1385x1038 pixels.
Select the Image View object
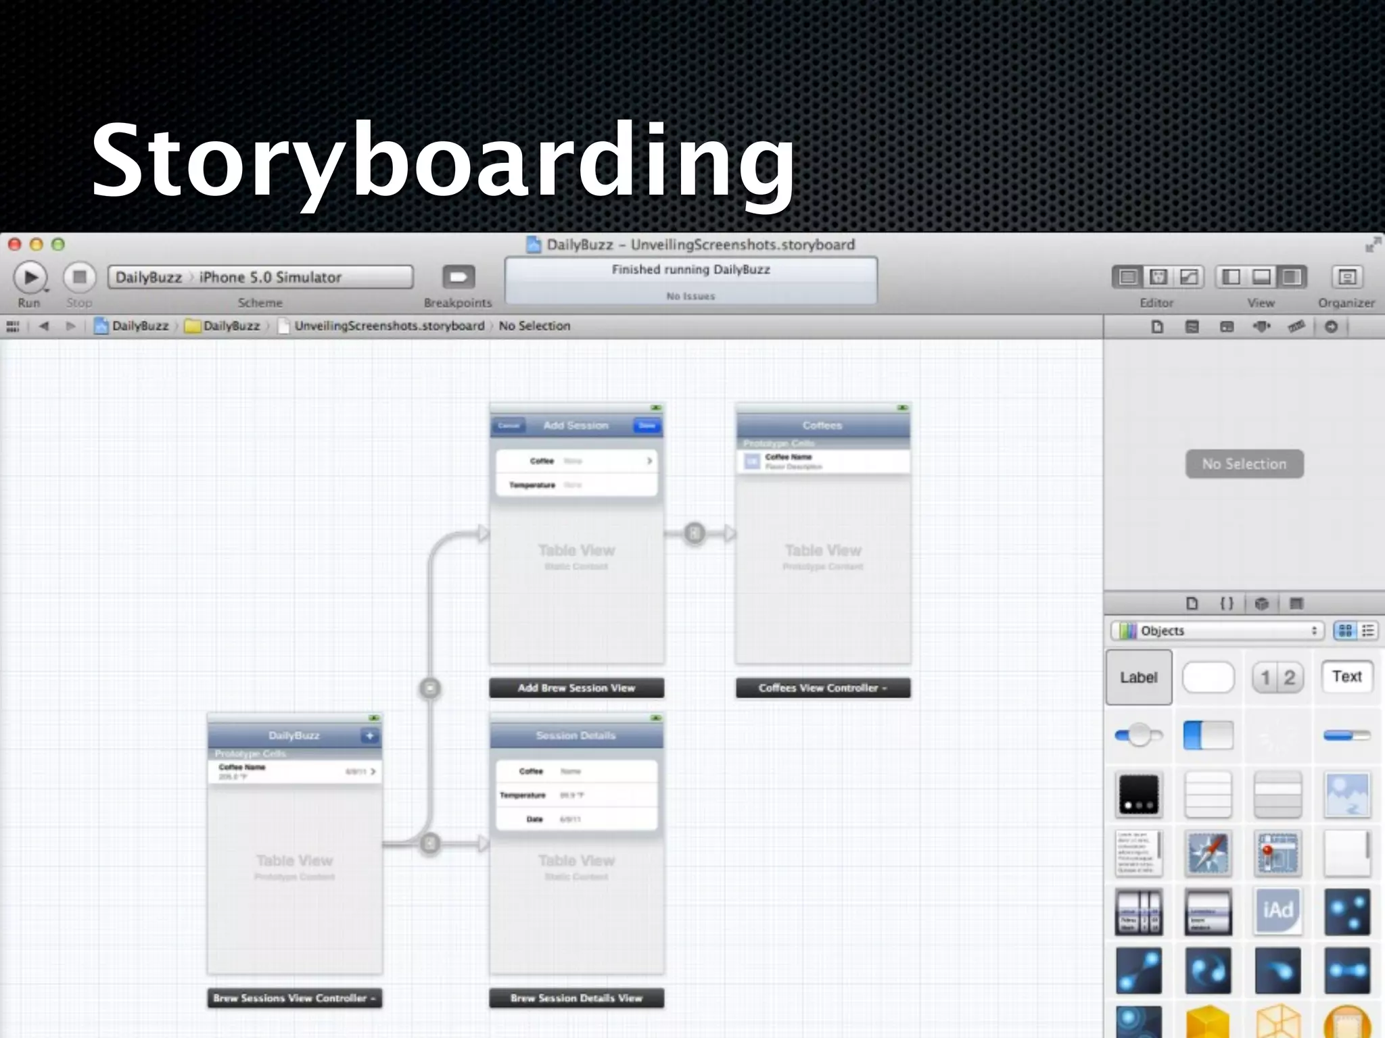(1346, 794)
